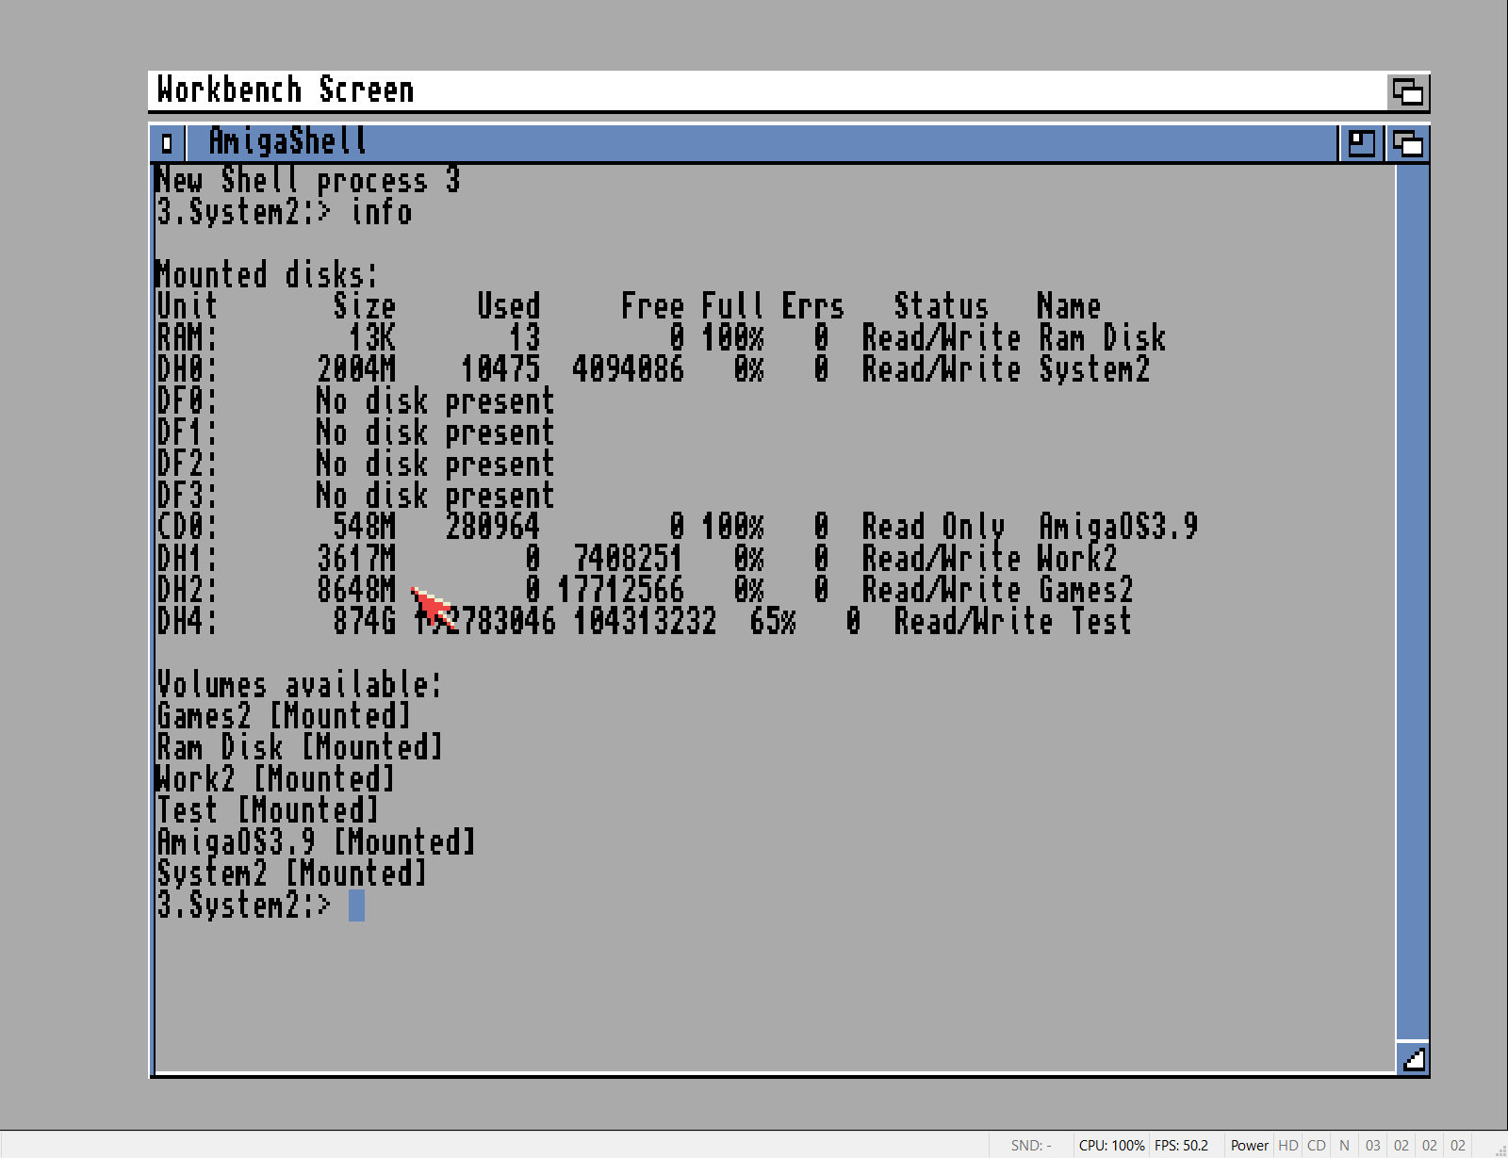1508x1158 pixels.
Task: Click the 'Test' name in DH4 row
Action: [1101, 622]
